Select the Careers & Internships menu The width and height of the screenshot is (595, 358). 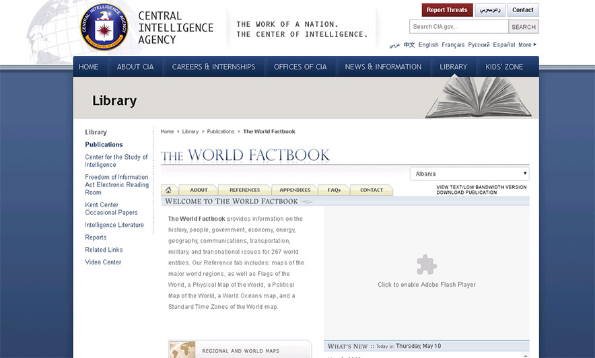[x=213, y=67]
